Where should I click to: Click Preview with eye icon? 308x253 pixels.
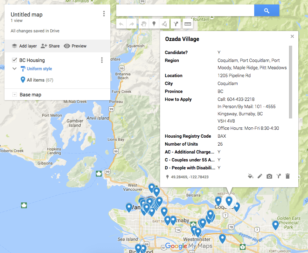coord(75,46)
